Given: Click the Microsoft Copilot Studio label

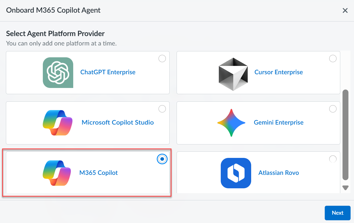Looking at the screenshot, I should tap(118, 122).
